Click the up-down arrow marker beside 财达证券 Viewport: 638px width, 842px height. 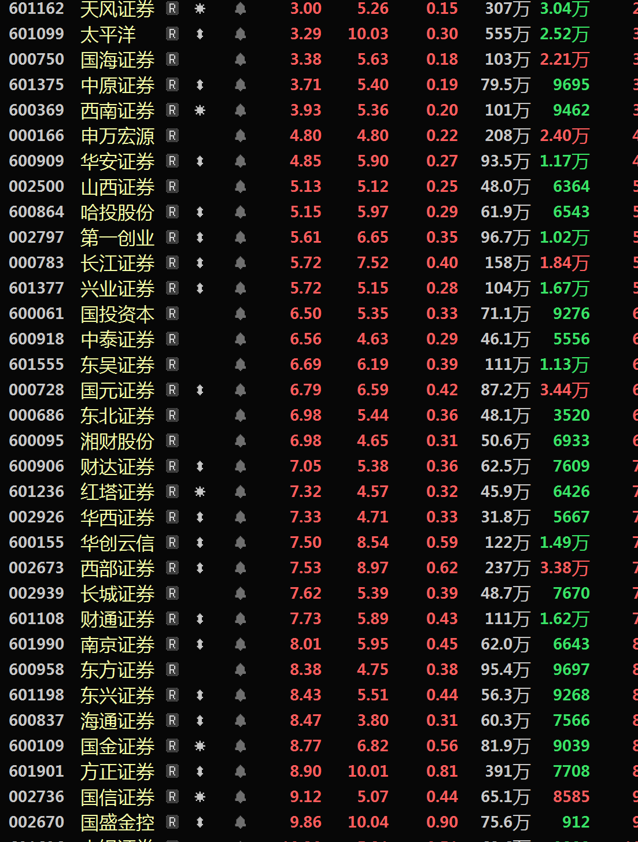200,466
